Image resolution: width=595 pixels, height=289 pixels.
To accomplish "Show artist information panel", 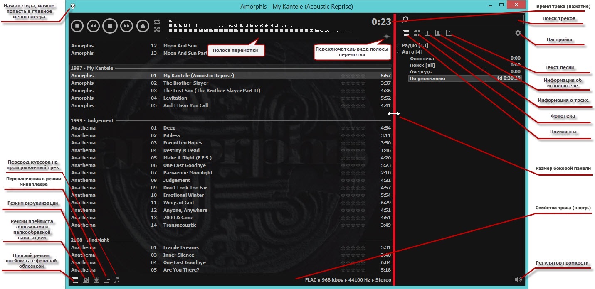I will coord(438,33).
